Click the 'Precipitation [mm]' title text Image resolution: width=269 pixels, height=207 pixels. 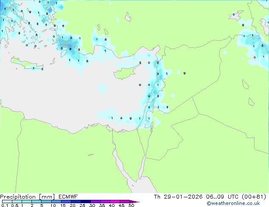pyautogui.click(x=28, y=197)
